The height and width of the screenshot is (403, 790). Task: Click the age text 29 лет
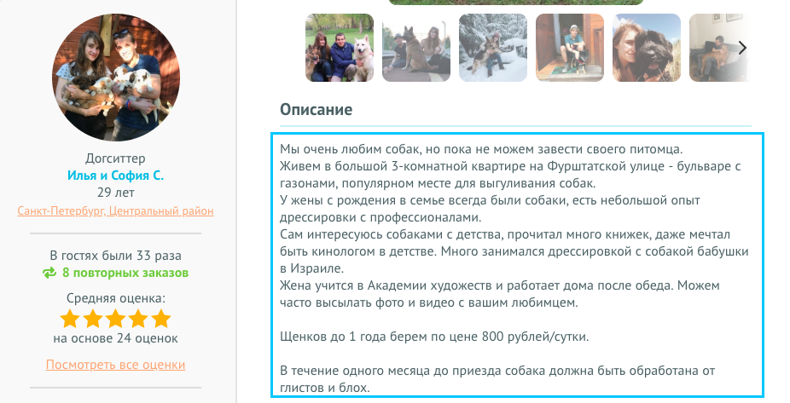[x=115, y=193]
